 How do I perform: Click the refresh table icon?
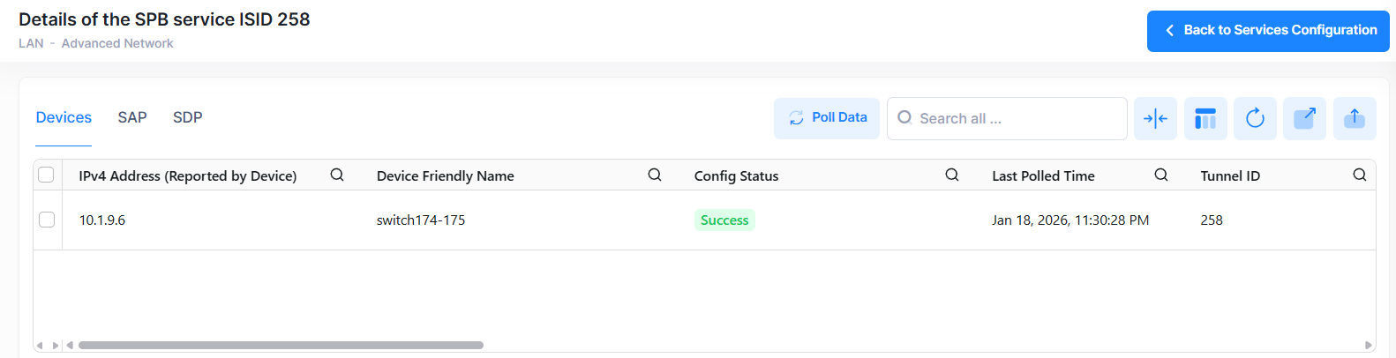[x=1255, y=118]
